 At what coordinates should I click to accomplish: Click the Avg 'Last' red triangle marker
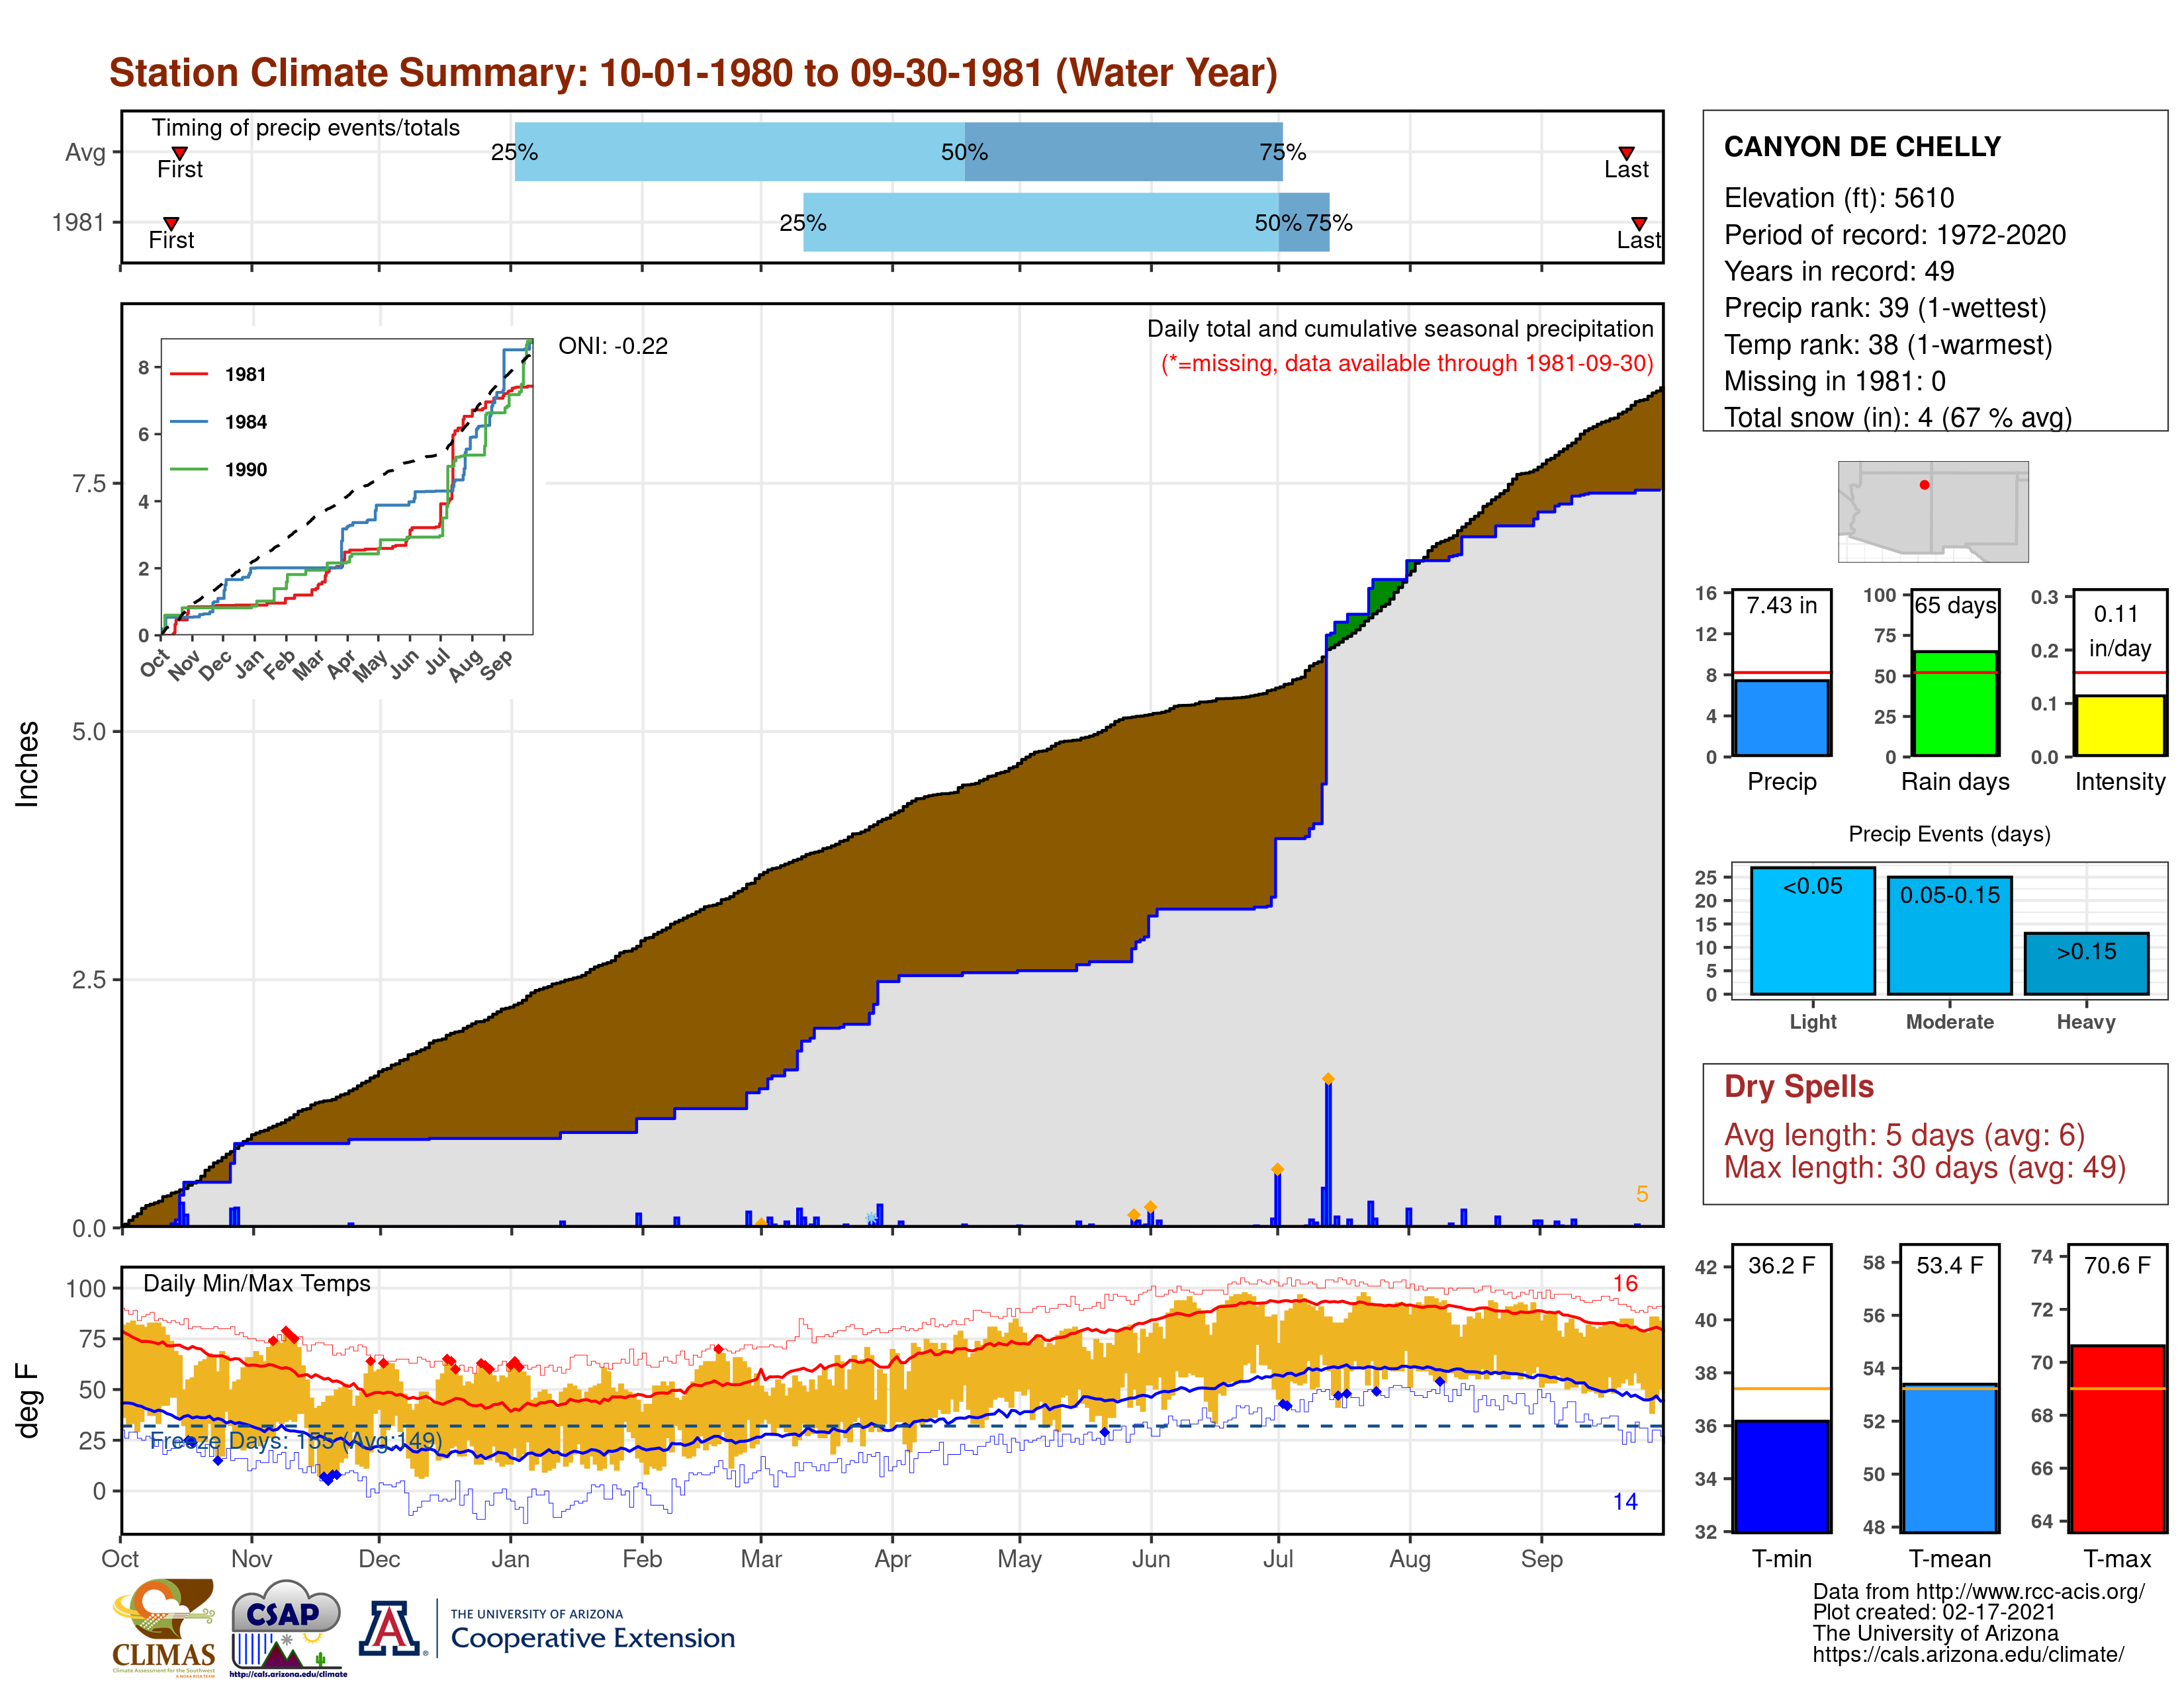coord(1626,153)
